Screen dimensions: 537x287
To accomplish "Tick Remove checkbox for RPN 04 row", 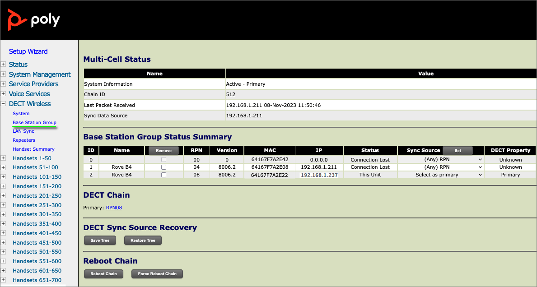I will click(x=163, y=167).
